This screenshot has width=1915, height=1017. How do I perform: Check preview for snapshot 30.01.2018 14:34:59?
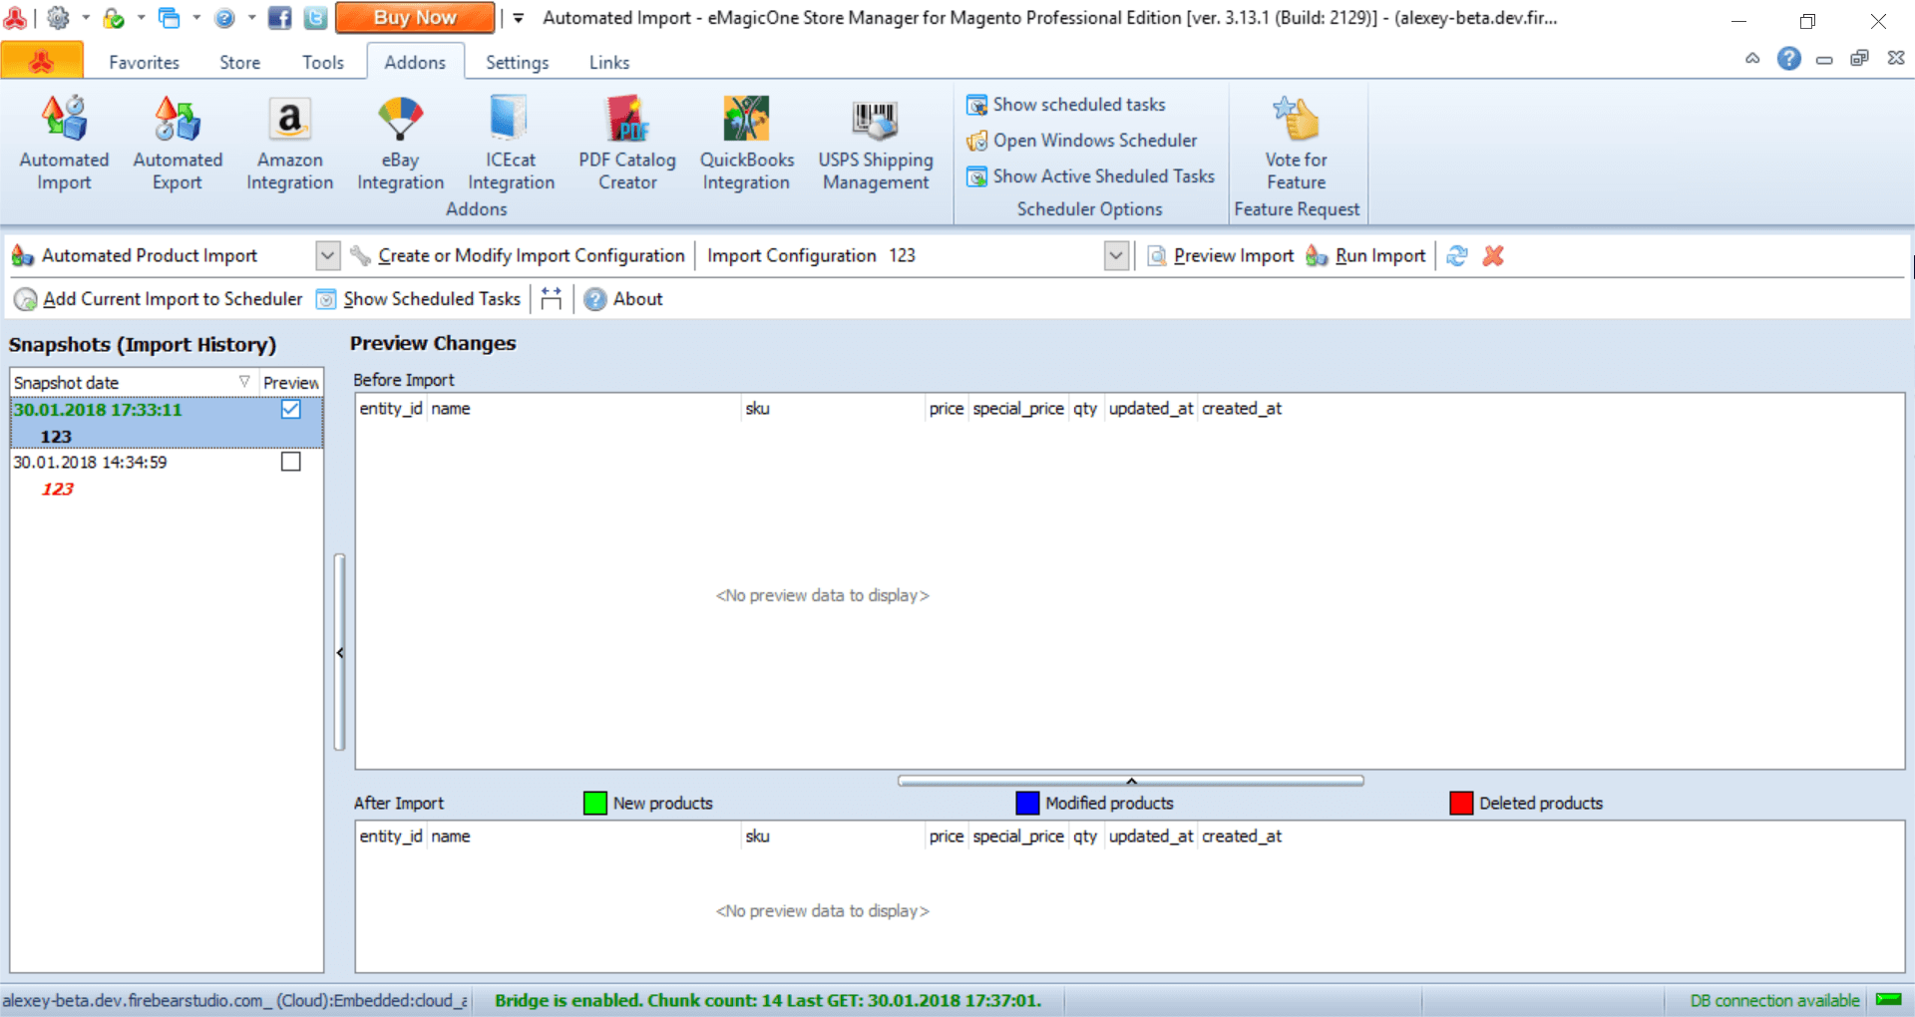[291, 462]
